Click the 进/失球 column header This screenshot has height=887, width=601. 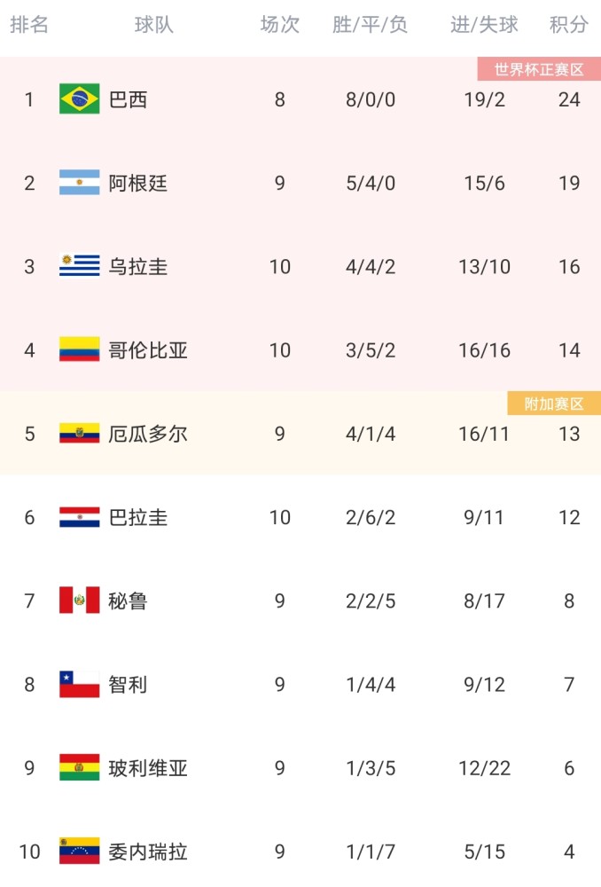click(x=484, y=25)
